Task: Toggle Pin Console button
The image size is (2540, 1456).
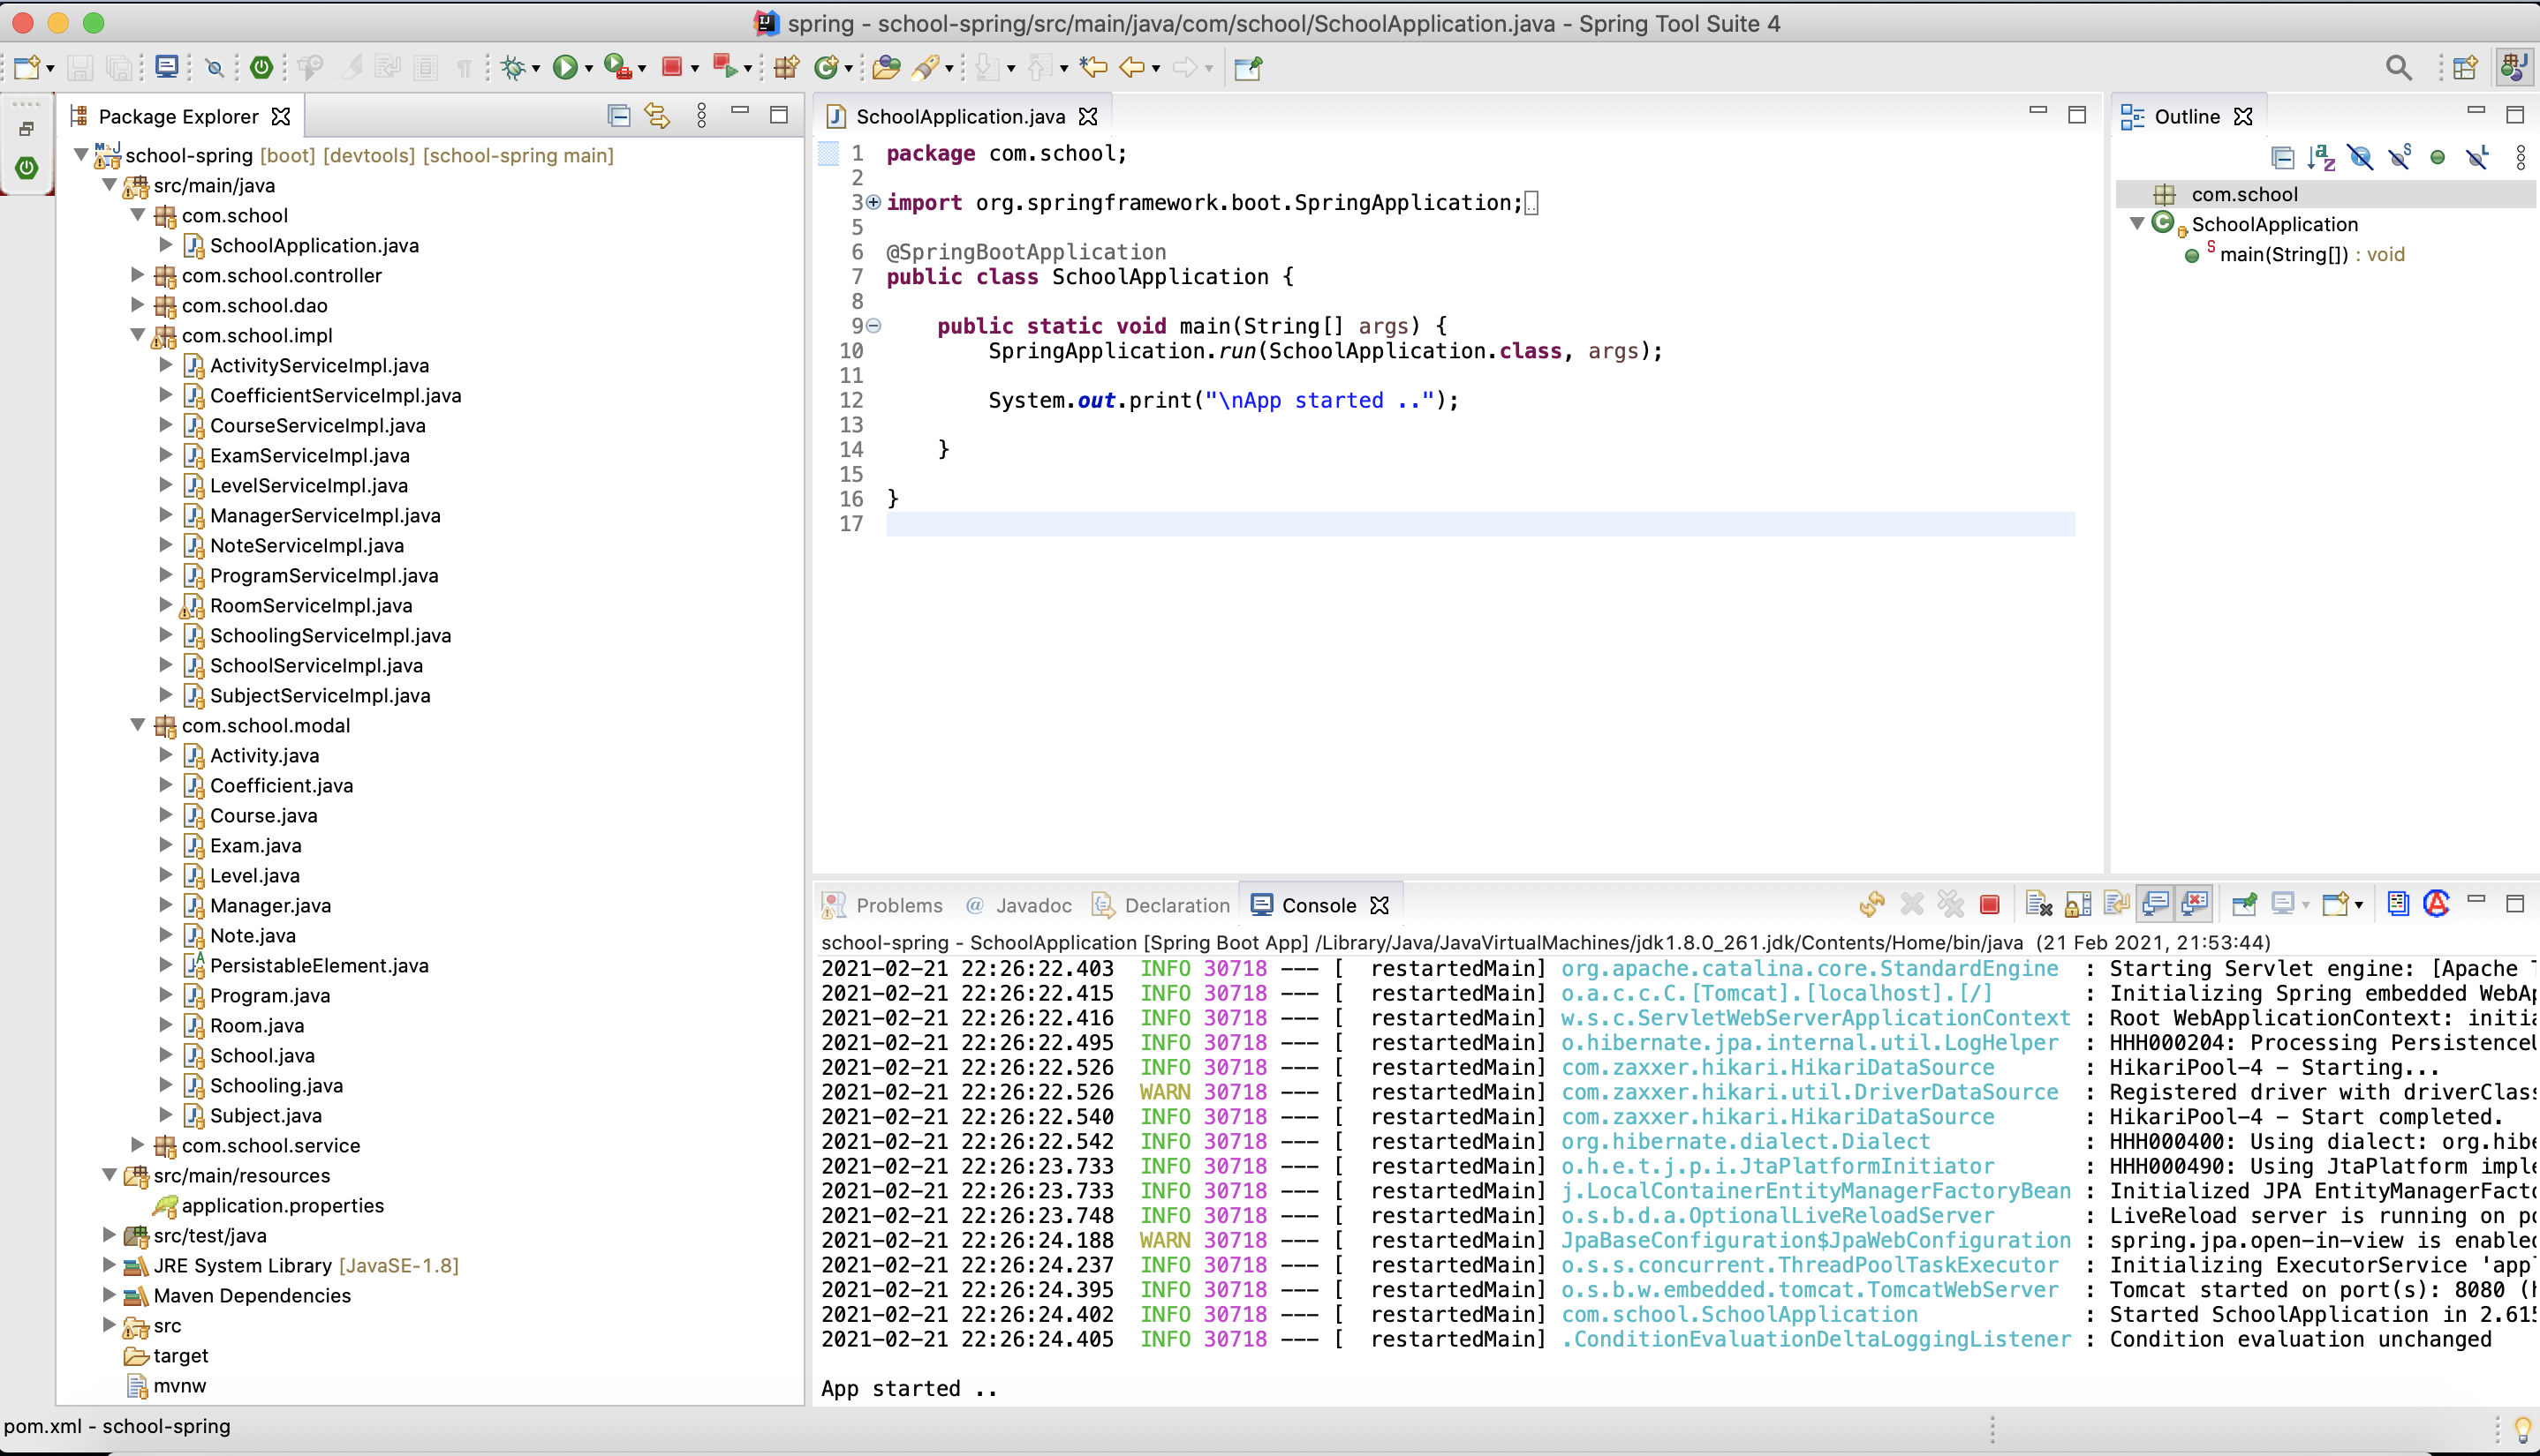Action: 2244,905
